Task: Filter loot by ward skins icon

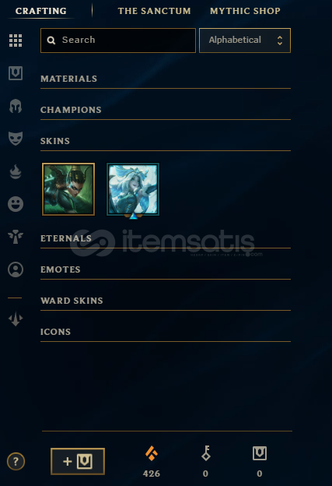Action: tap(16, 237)
